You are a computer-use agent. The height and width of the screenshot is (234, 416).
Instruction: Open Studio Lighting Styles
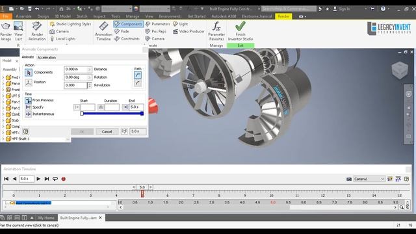point(70,24)
